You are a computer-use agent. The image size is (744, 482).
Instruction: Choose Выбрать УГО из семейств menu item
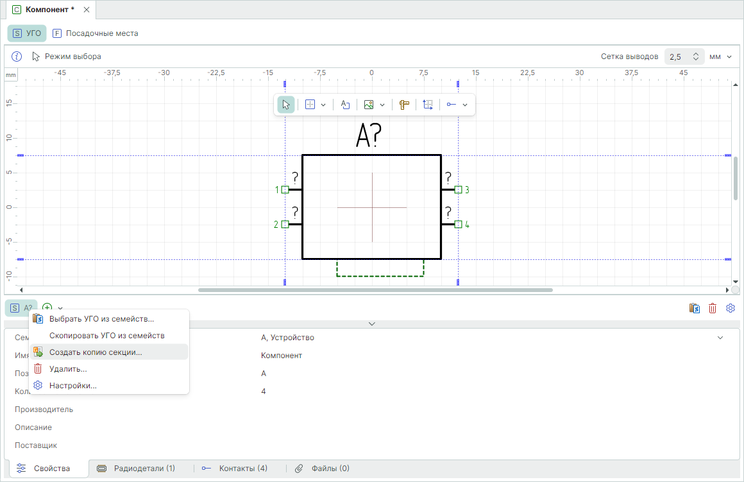[x=101, y=319]
